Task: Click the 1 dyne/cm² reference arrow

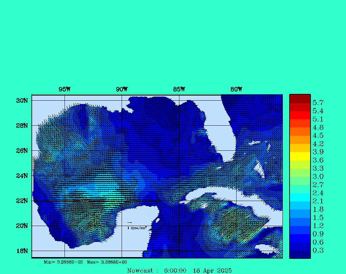Action: click(x=129, y=223)
